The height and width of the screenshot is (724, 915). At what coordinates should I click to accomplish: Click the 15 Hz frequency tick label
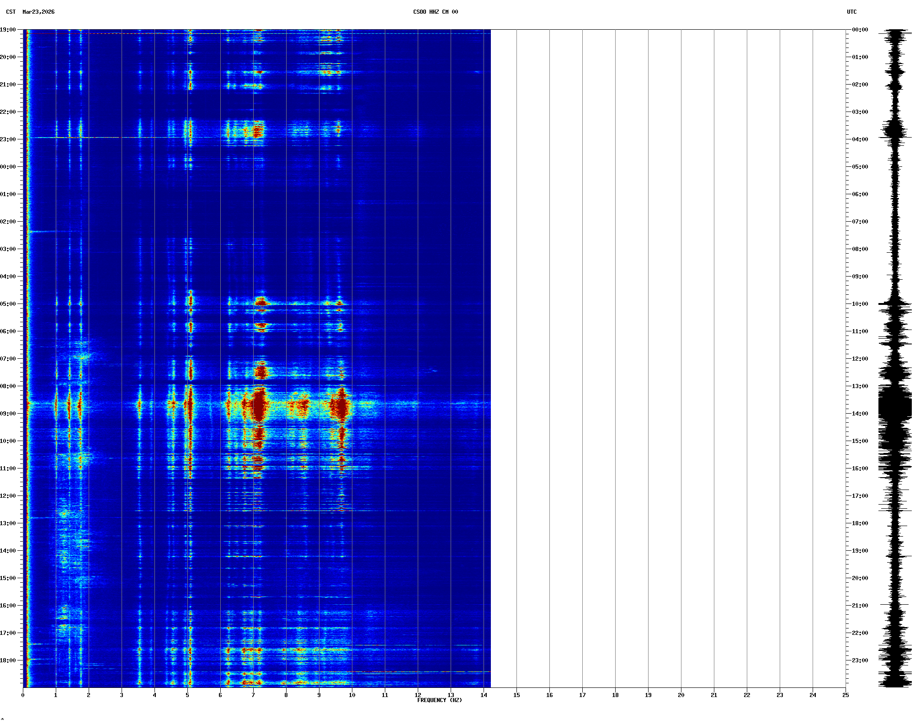(516, 695)
